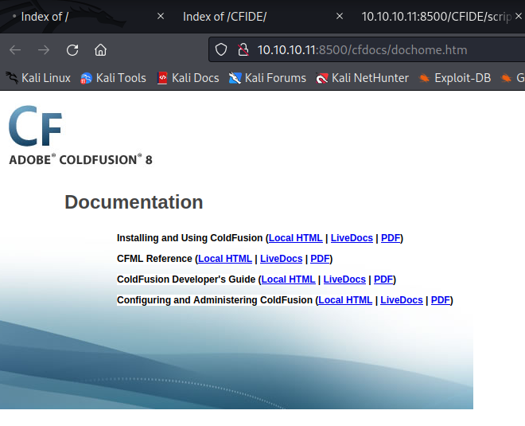Open PDF for ColdFusion Developer's Guide

click(383, 279)
